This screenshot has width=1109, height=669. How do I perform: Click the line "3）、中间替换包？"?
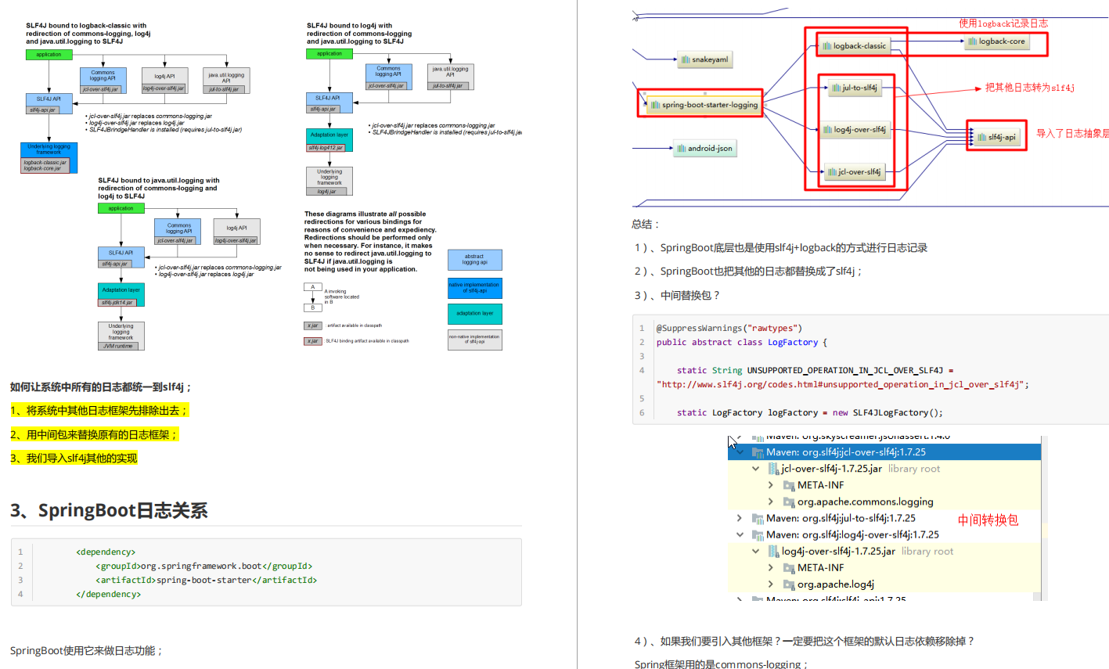point(677,295)
